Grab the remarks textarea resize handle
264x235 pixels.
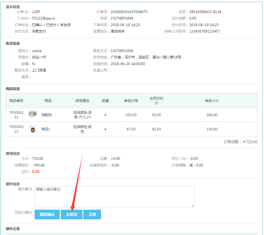[x=192, y=205]
